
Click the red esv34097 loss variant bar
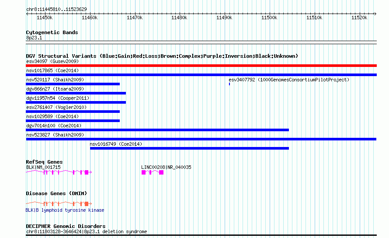(201, 66)
